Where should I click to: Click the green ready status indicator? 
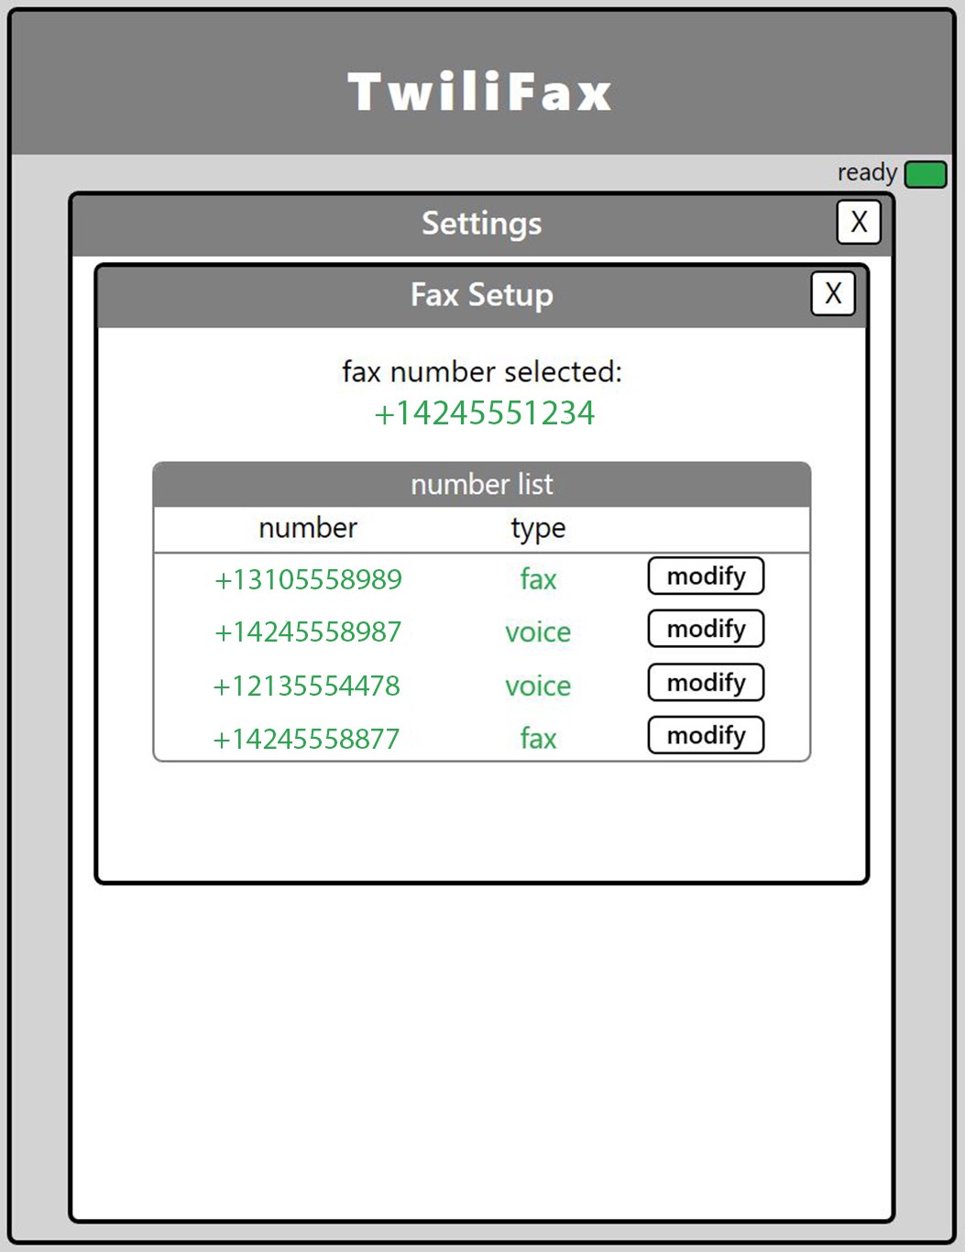926,174
